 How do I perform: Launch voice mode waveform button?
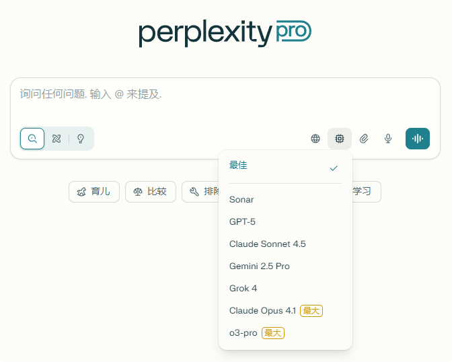click(x=418, y=139)
